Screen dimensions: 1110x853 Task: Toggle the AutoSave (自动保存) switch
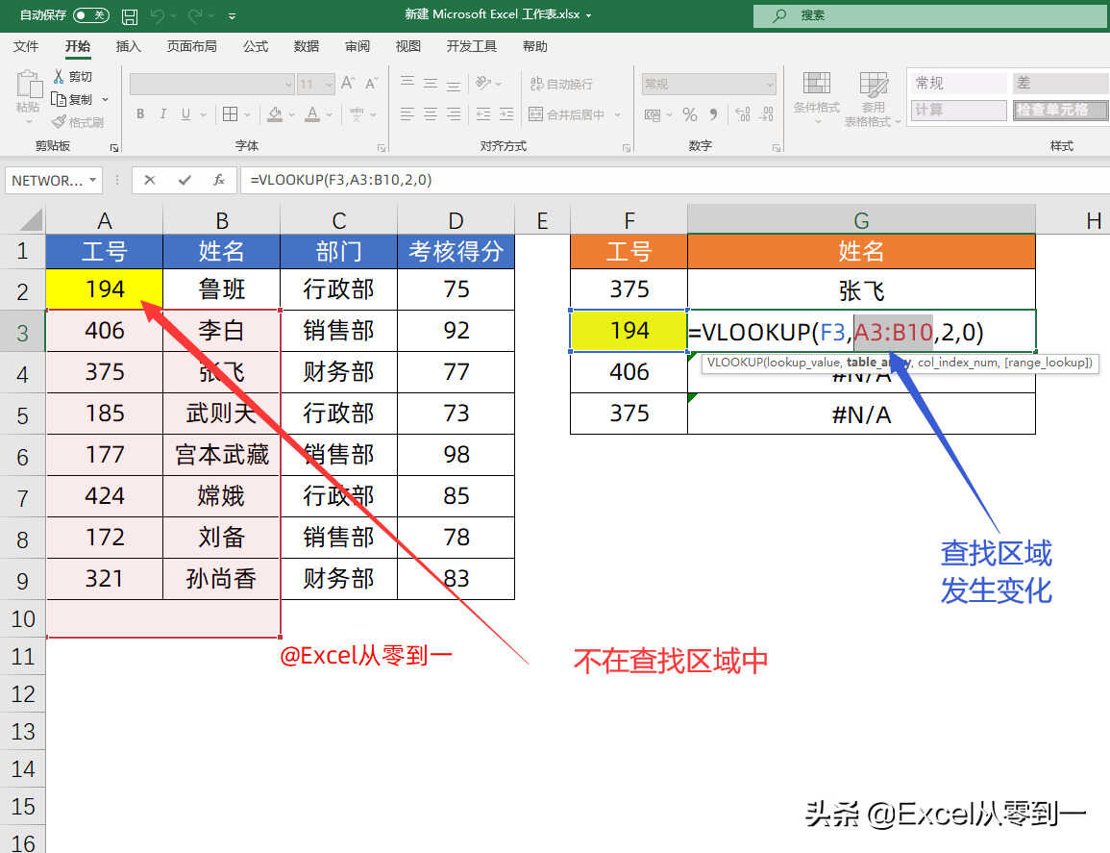(x=90, y=15)
